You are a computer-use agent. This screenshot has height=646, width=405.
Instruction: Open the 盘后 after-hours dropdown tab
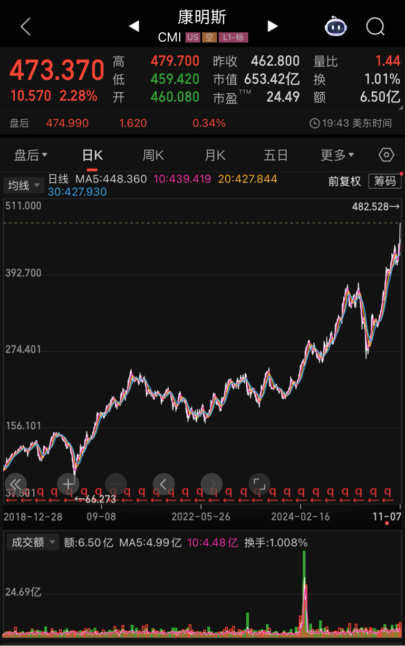coord(31,155)
